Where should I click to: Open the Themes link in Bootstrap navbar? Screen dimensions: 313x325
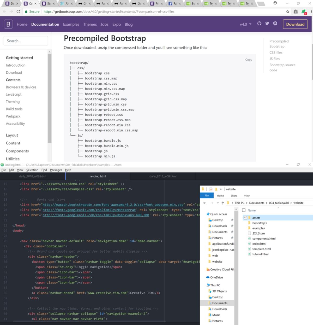pos(90,24)
